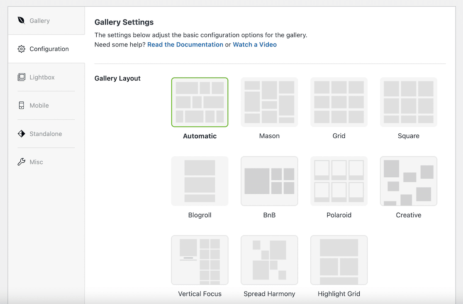
Task: Click the Lightbox icon in sidebar
Action: click(21, 77)
